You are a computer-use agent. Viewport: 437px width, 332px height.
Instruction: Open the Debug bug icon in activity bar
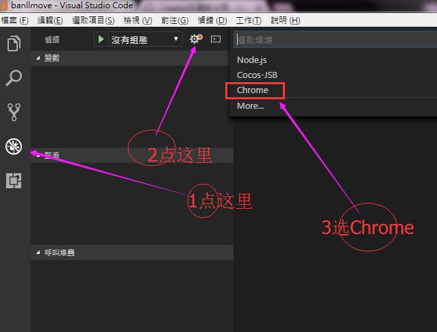[14, 146]
